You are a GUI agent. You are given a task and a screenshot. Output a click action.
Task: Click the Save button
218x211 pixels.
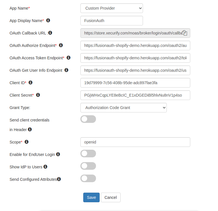click(91, 197)
